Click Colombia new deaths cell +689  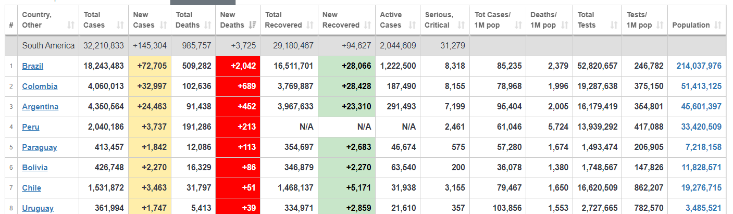238,86
